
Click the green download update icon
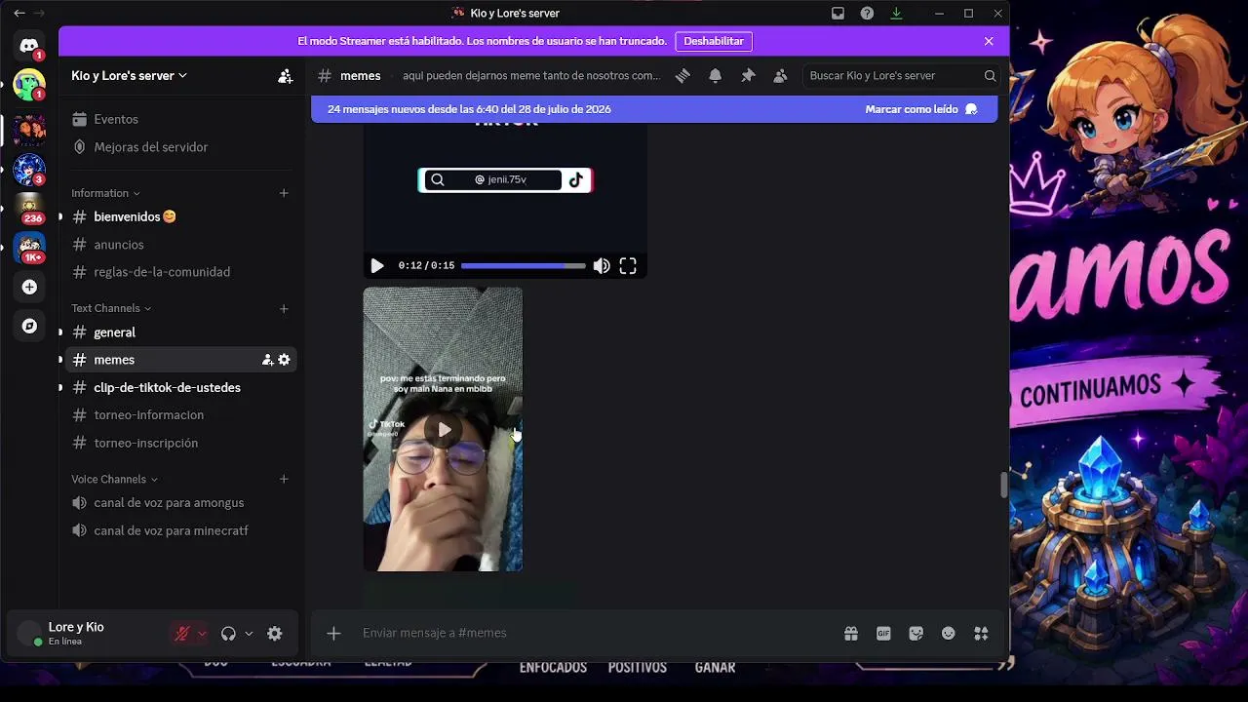pyautogui.click(x=896, y=14)
